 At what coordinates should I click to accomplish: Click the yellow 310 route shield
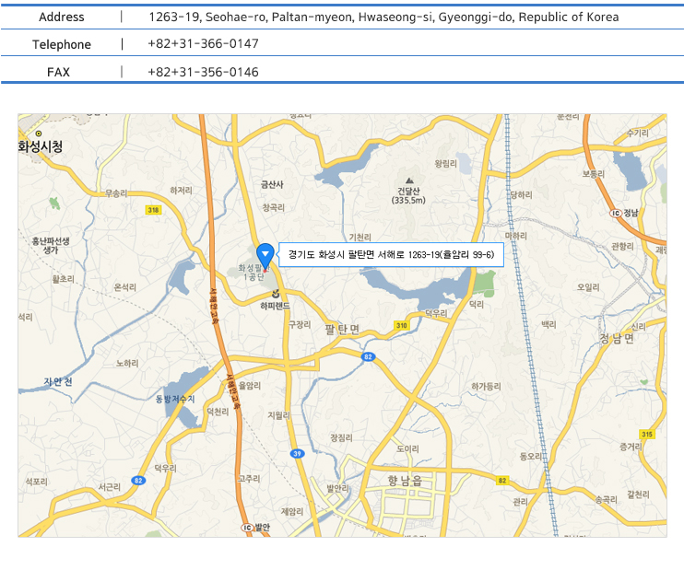[x=401, y=326]
